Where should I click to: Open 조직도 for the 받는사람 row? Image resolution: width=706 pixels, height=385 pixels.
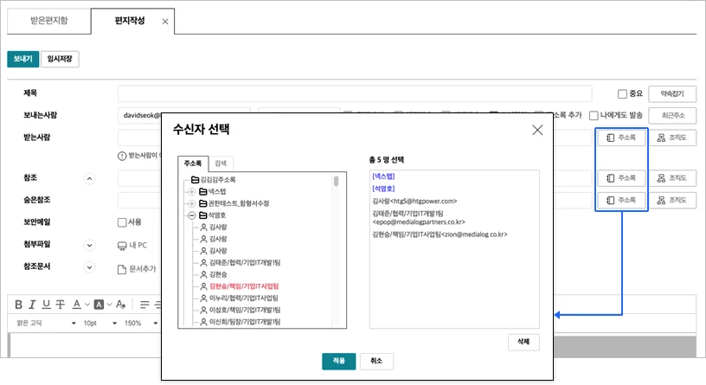(x=672, y=138)
